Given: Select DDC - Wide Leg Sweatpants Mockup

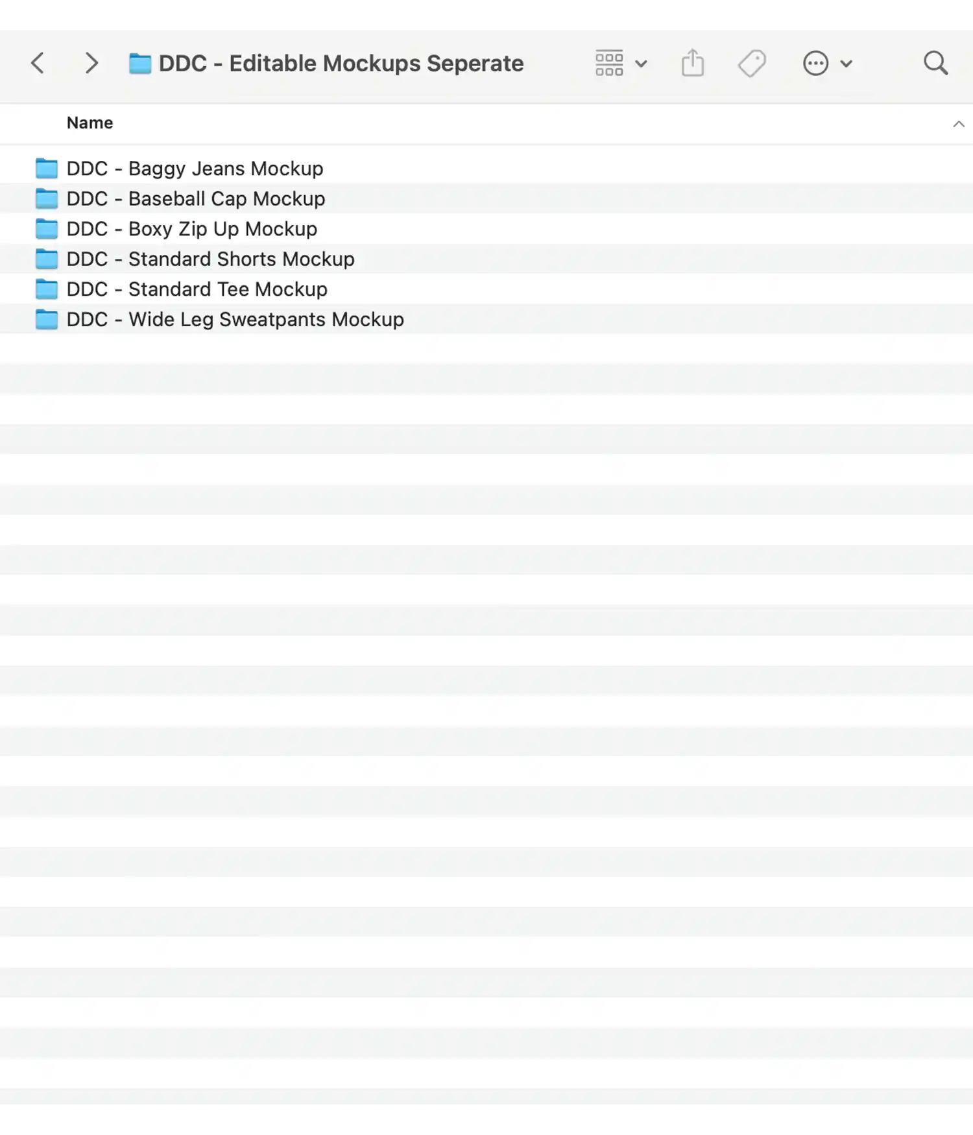Looking at the screenshot, I should point(235,320).
